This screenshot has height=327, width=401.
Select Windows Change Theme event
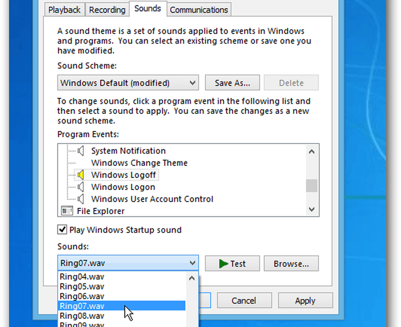139,163
